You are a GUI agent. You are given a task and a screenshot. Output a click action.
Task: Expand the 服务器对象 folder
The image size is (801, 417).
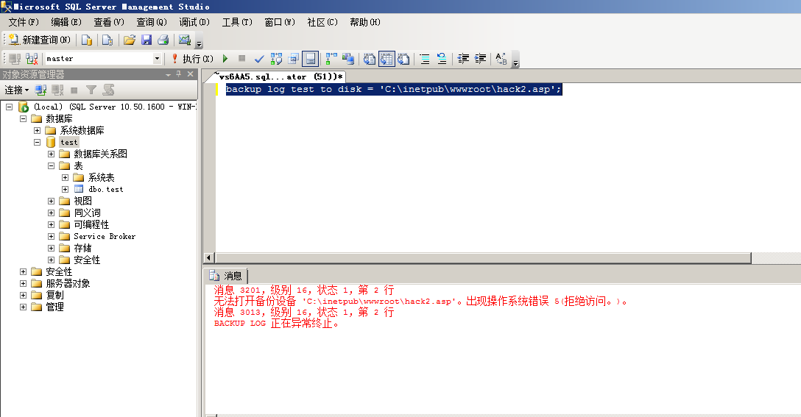(23, 283)
